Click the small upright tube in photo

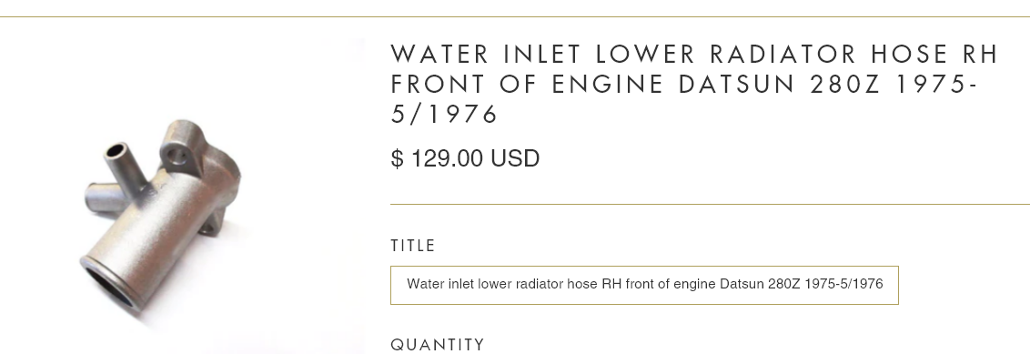125,164
